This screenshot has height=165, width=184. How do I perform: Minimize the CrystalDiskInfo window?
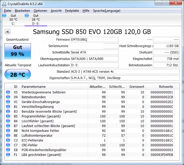coord(159,3)
